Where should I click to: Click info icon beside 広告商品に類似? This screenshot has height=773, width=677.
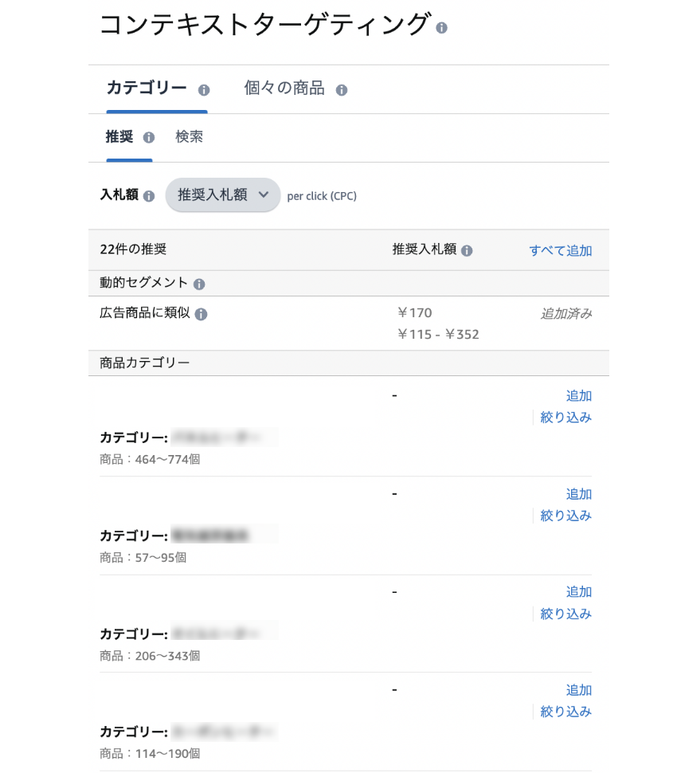coord(201,315)
